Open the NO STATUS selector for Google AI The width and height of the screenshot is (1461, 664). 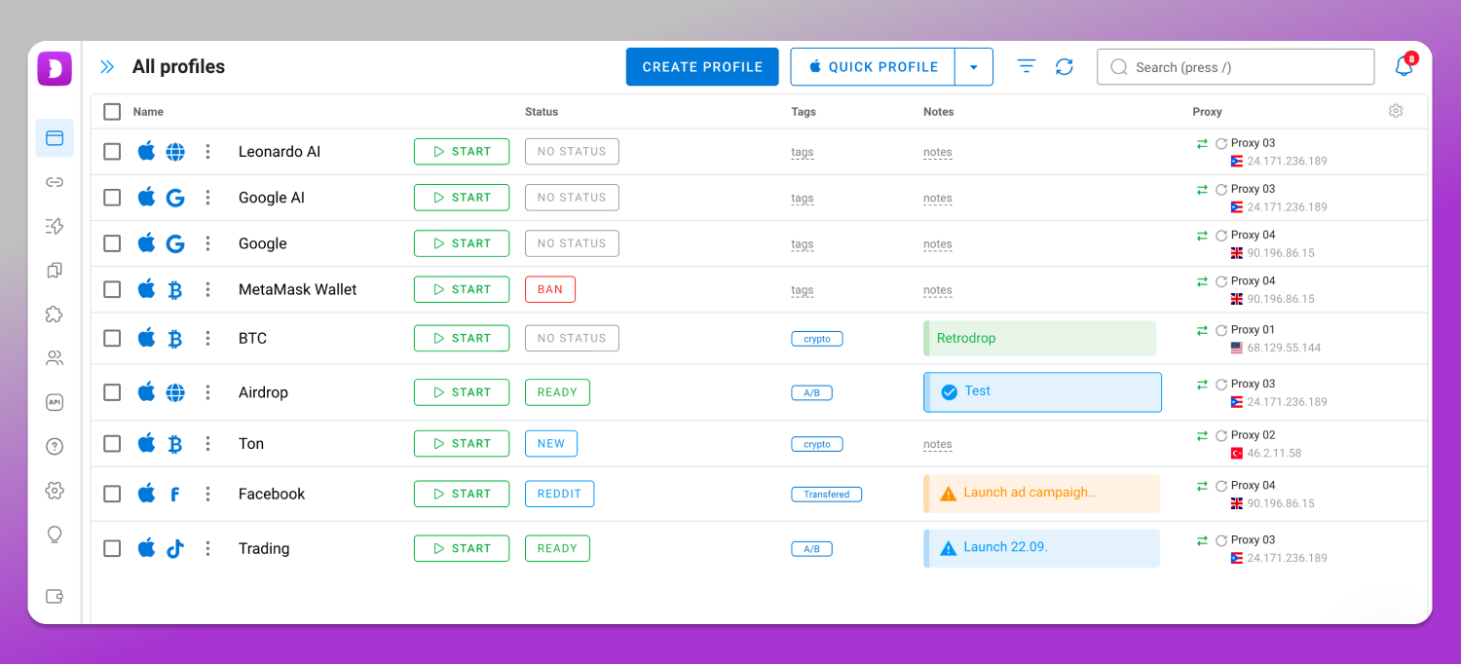click(572, 198)
